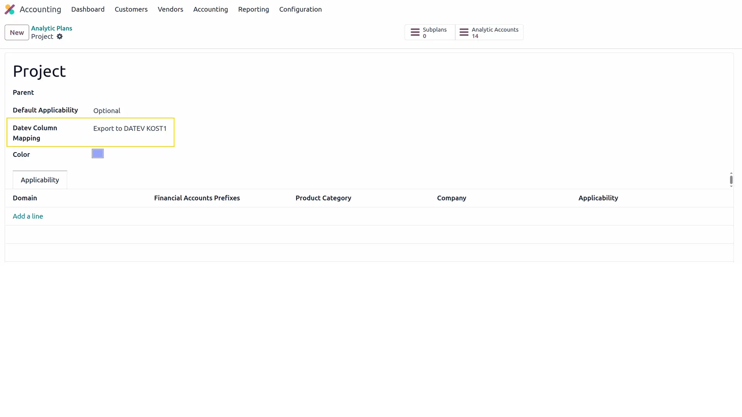Navigate back via the Analytic Plans breadcrumb
Screen dimensions: 742x417
click(x=52, y=28)
